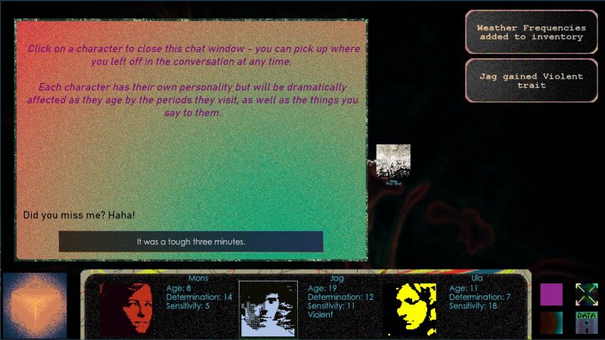Click the fullscreen arrows icon
This screenshot has width=605, height=340.
coord(587,294)
